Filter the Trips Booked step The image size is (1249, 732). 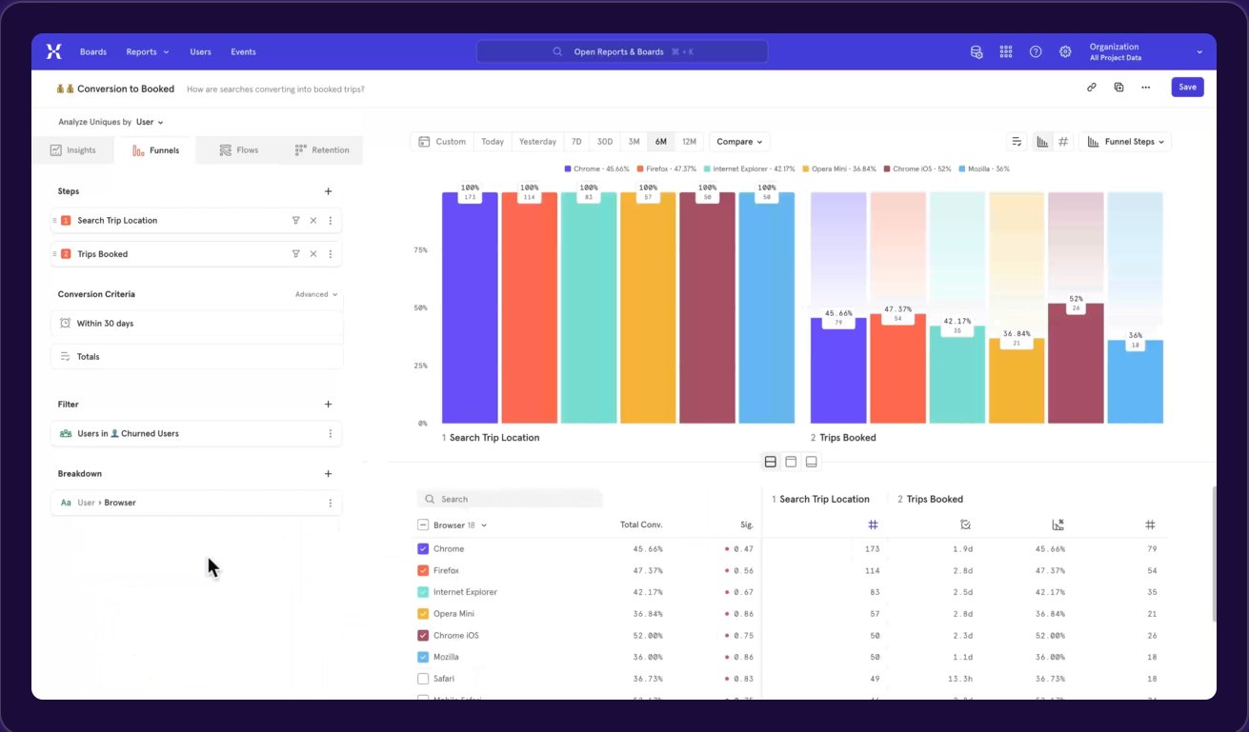pos(295,254)
